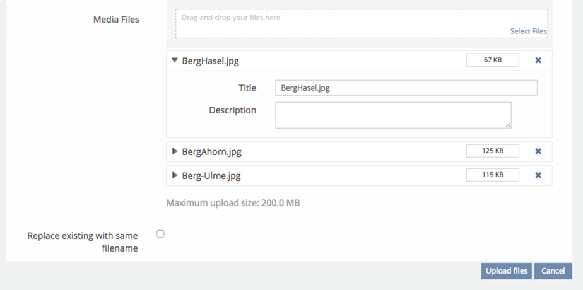
Task: Click the Select Files link
Action: 528,31
